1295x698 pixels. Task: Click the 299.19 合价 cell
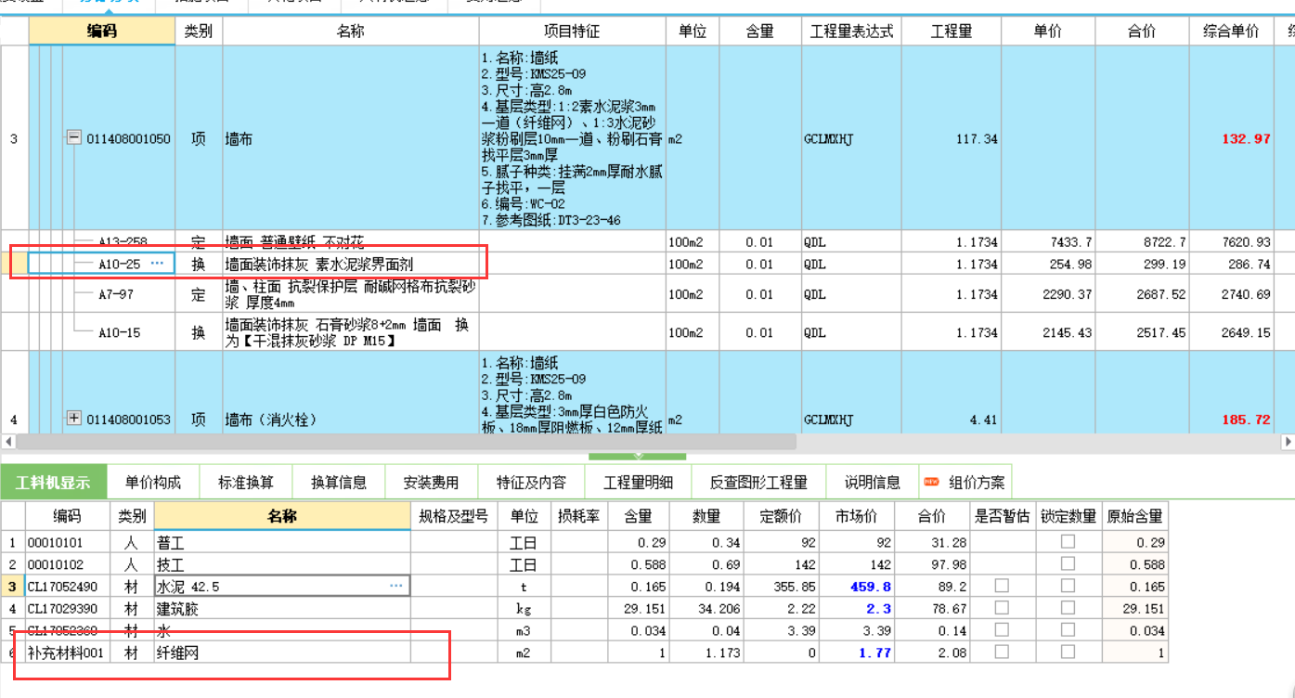point(1142,264)
